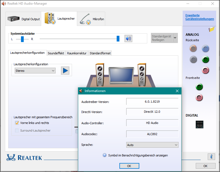
Task: Select the Lautsprecher device tab
Action: (x=59, y=19)
